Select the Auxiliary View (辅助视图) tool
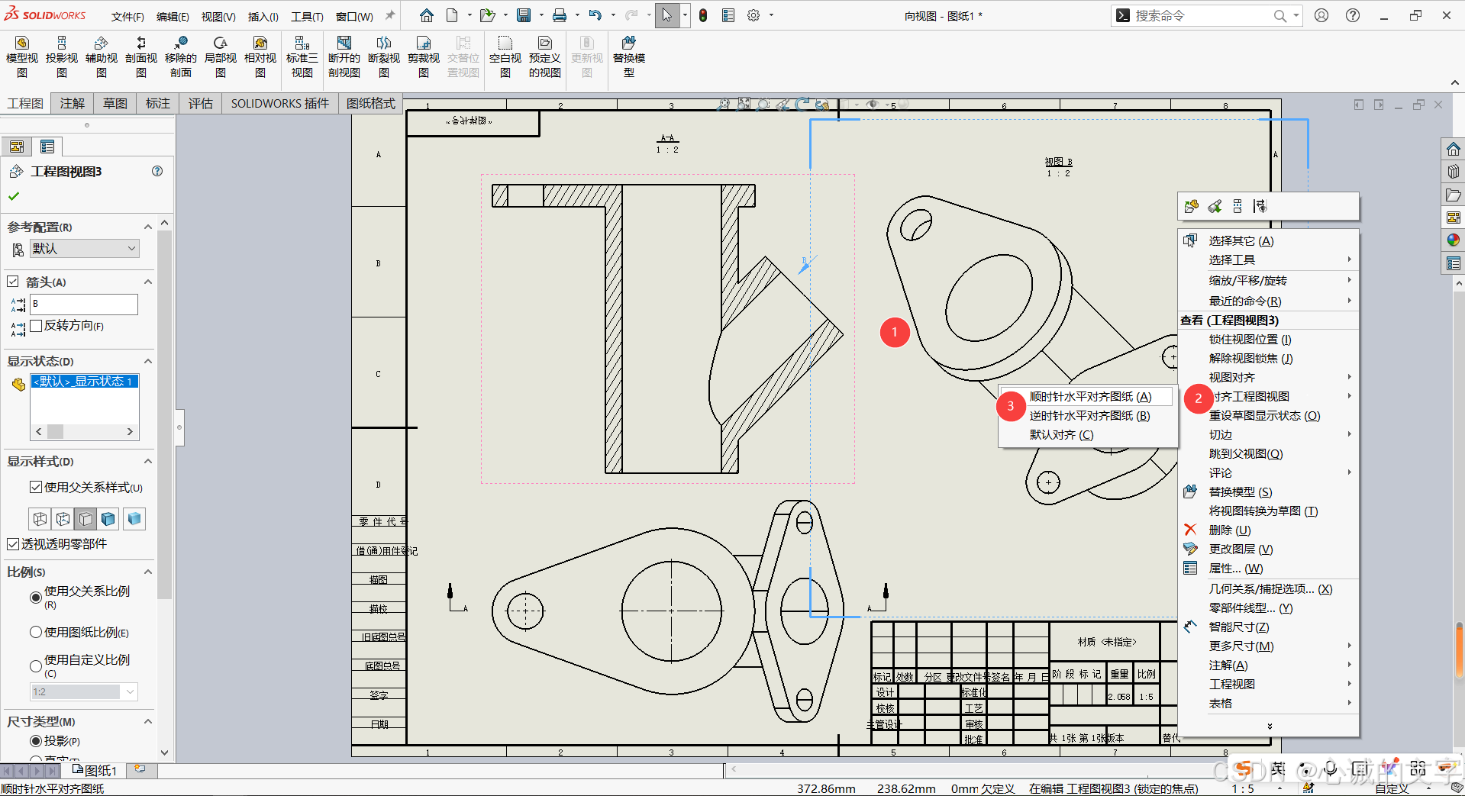1465x796 pixels. (x=102, y=56)
